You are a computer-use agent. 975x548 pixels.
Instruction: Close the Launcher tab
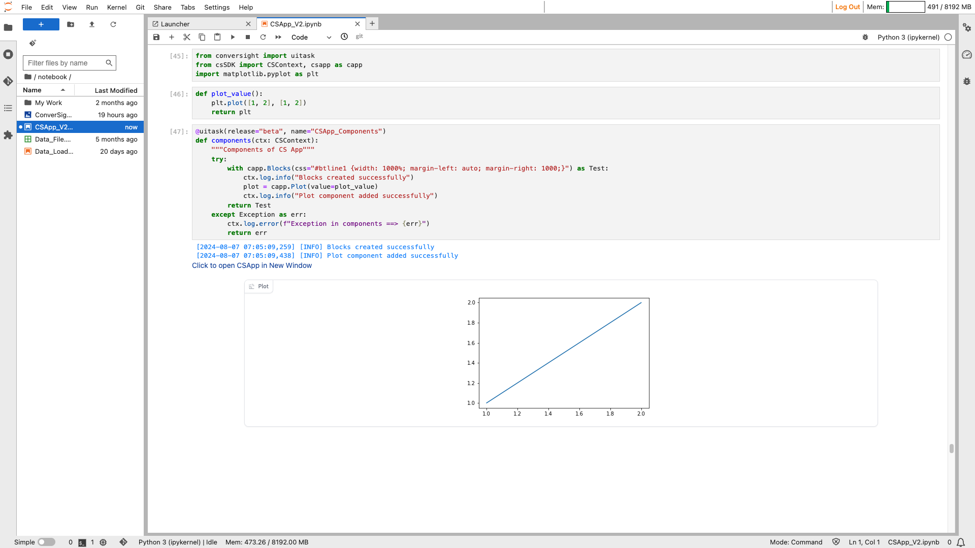click(248, 24)
